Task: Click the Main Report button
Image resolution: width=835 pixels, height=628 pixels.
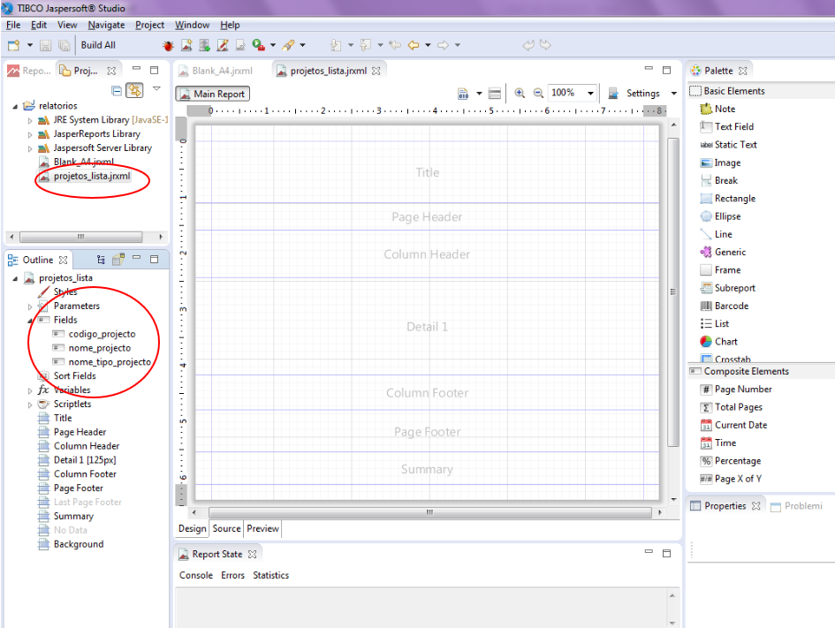Action: pyautogui.click(x=212, y=94)
